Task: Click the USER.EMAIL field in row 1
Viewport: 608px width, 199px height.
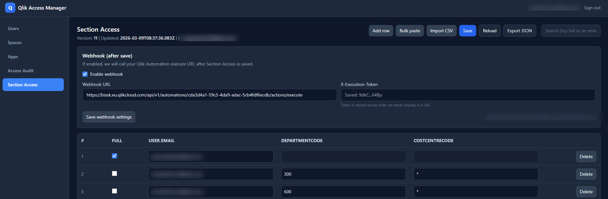Action: click(x=211, y=157)
